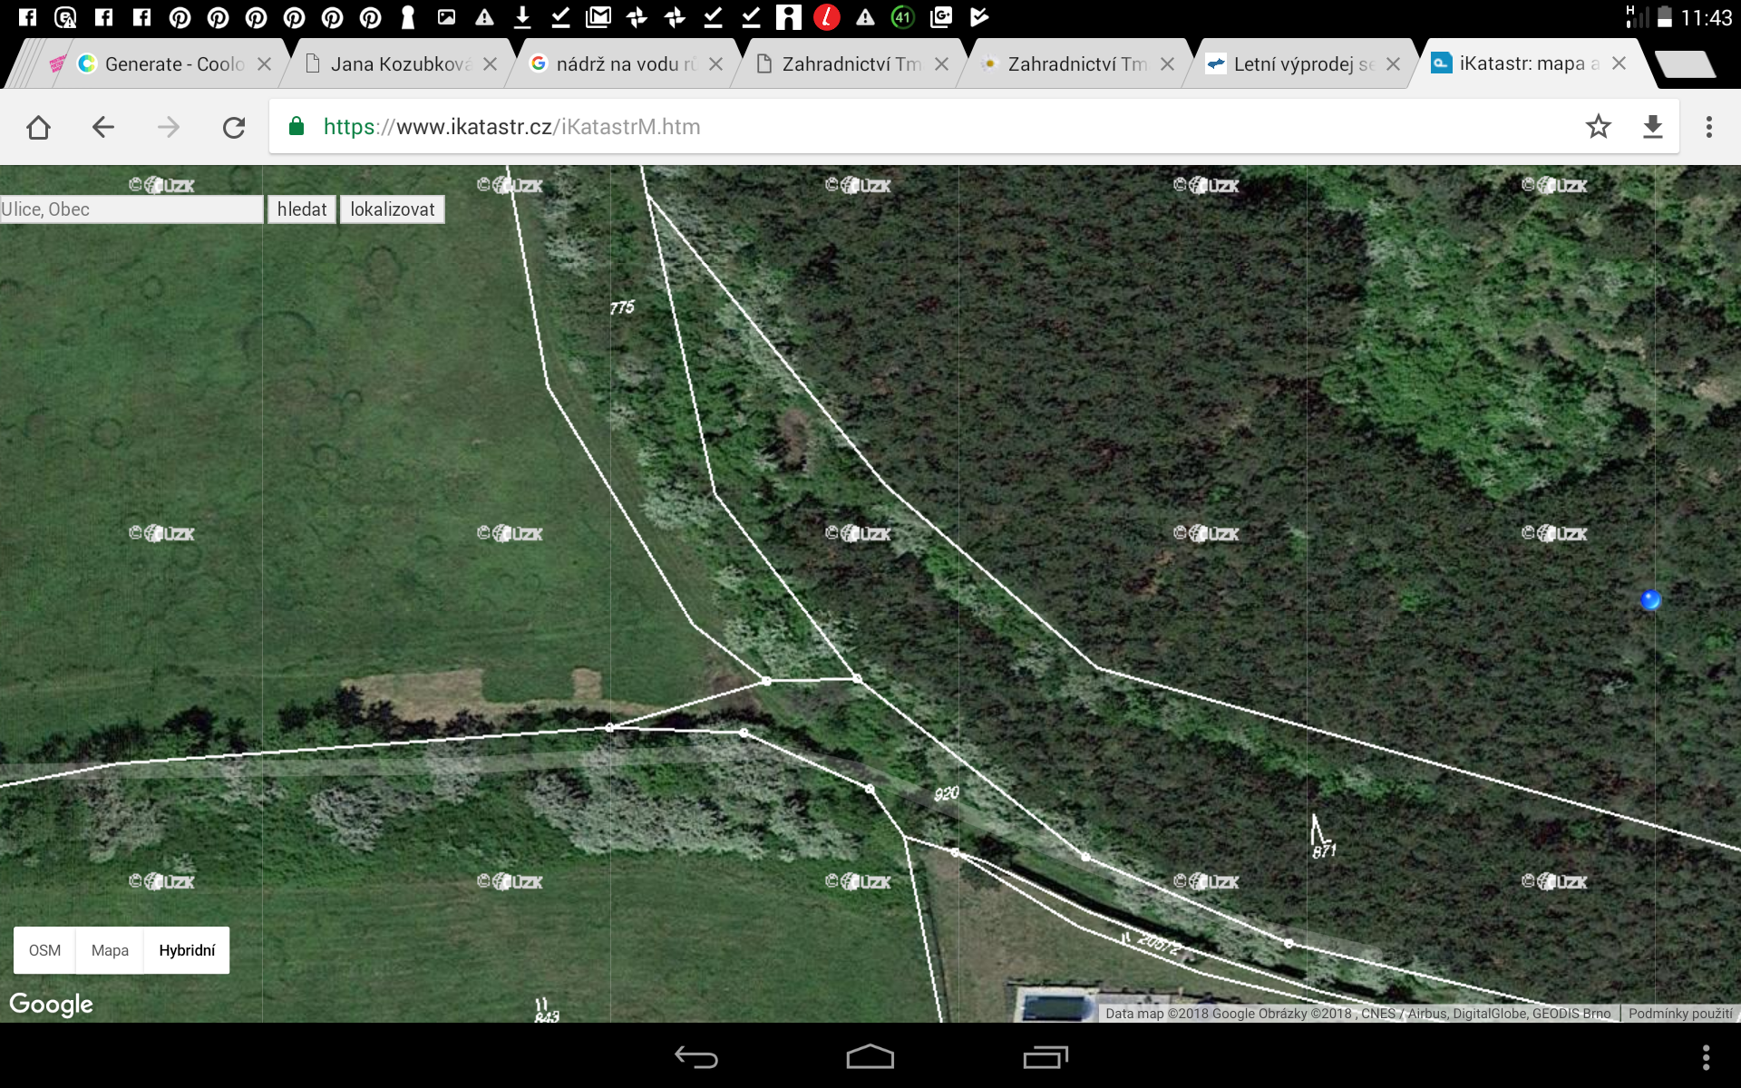This screenshot has height=1088, width=1741.
Task: Focus the Ulice, Obec search field
Action: [131, 209]
